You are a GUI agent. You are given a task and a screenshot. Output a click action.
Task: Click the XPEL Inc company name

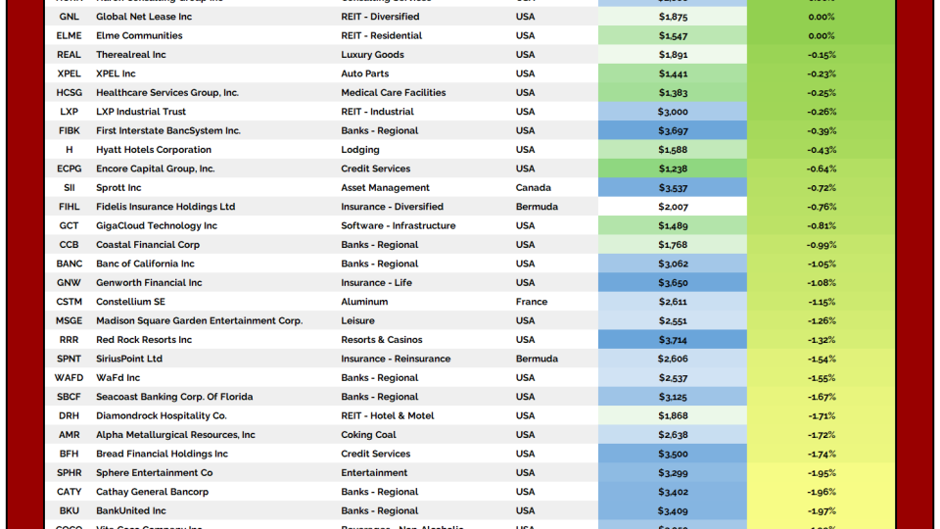[x=116, y=73]
